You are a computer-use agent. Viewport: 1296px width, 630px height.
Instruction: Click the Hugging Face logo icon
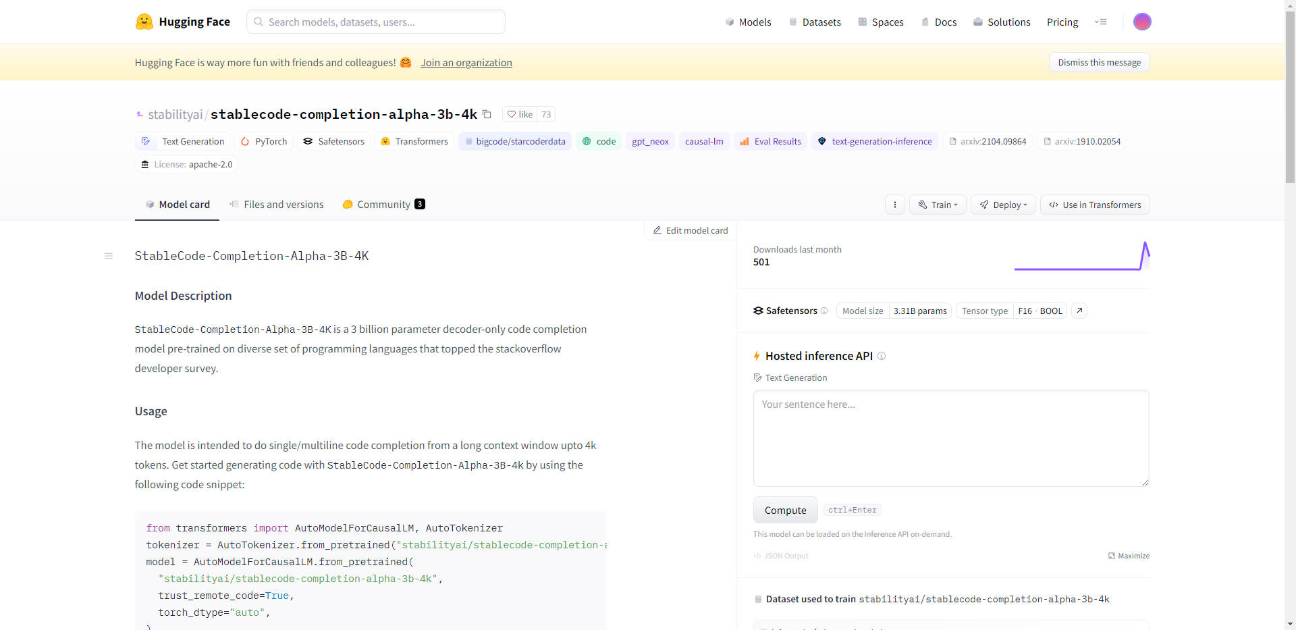[x=144, y=22]
